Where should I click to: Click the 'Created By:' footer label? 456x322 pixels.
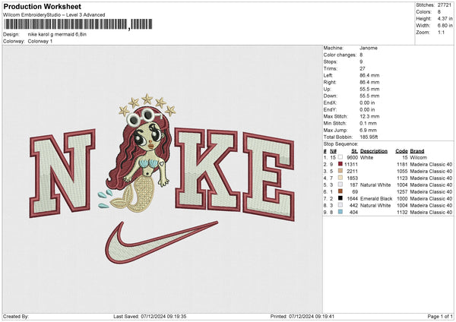tap(16, 316)
